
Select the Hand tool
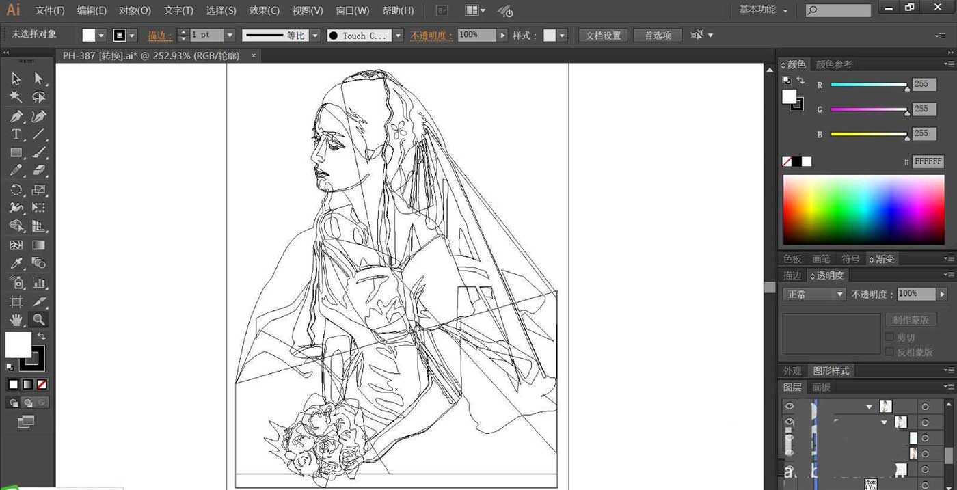pyautogui.click(x=16, y=319)
